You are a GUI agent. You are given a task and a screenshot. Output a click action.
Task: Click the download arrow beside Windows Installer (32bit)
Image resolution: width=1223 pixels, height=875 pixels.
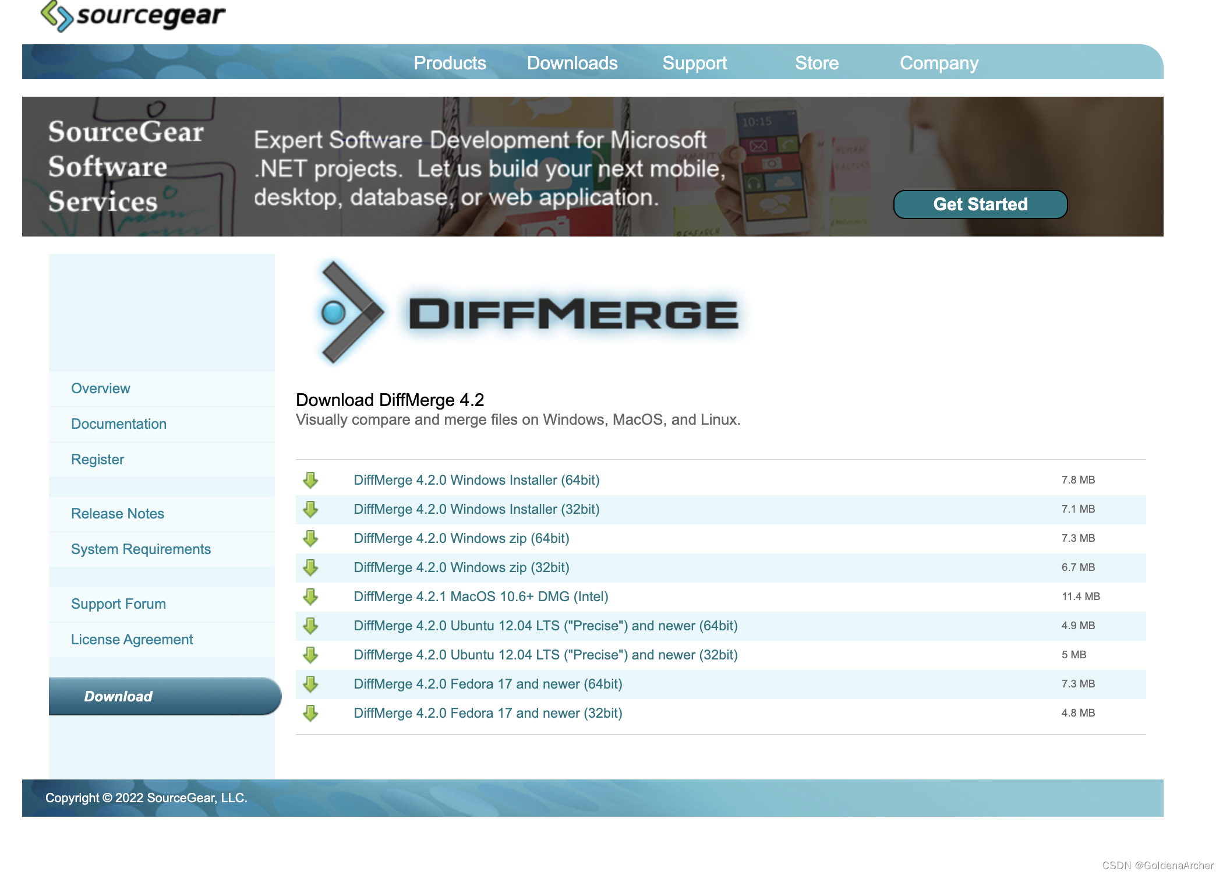click(x=310, y=509)
